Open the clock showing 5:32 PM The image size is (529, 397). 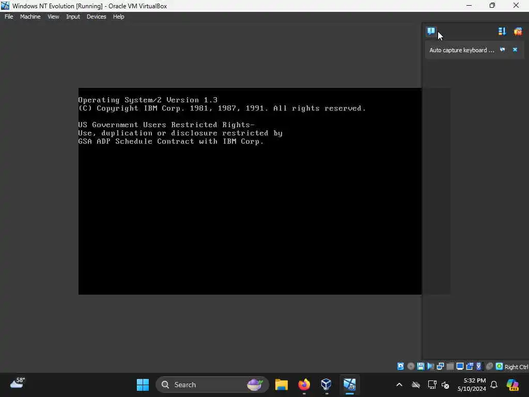pyautogui.click(x=471, y=385)
